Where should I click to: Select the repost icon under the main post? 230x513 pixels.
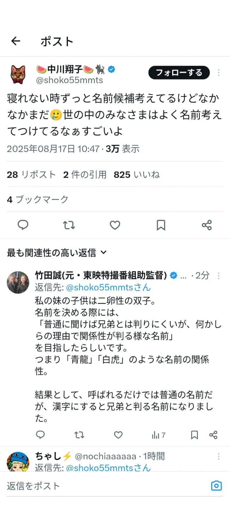[69, 225]
